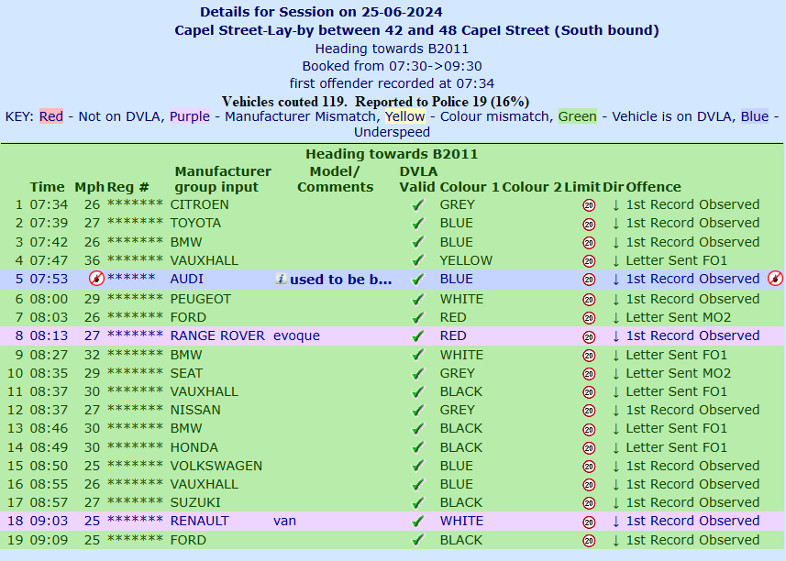Click the Green key label in the legend
Screen dimensions: 786x561
(578, 116)
